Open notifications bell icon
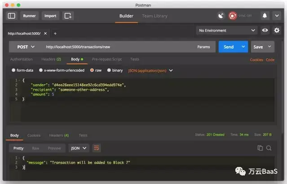The image size is (287, 184). 265,16
